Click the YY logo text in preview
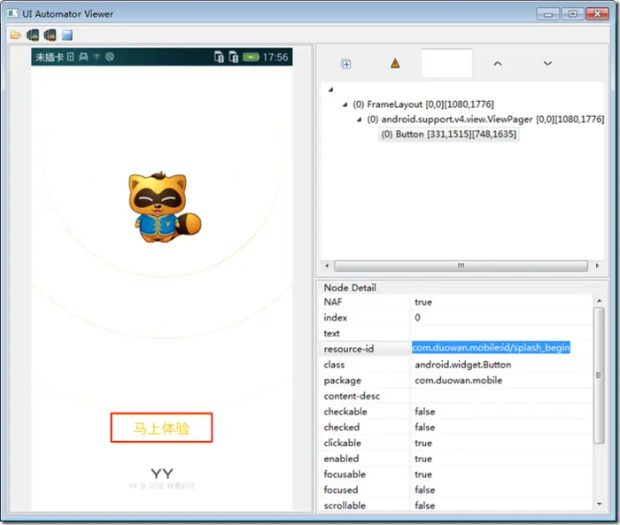This screenshot has width=620, height=525. [162, 474]
